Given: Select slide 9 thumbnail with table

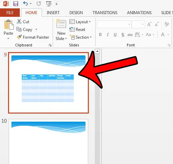Looking at the screenshot, I should [x=49, y=83].
